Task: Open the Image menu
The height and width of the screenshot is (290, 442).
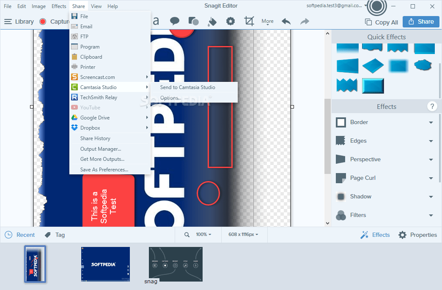Action: [38, 6]
